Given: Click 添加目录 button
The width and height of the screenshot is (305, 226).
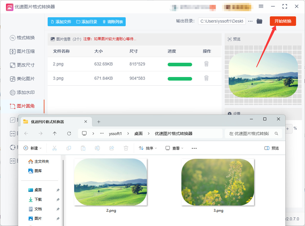Looking at the screenshot, I should coord(87,22).
